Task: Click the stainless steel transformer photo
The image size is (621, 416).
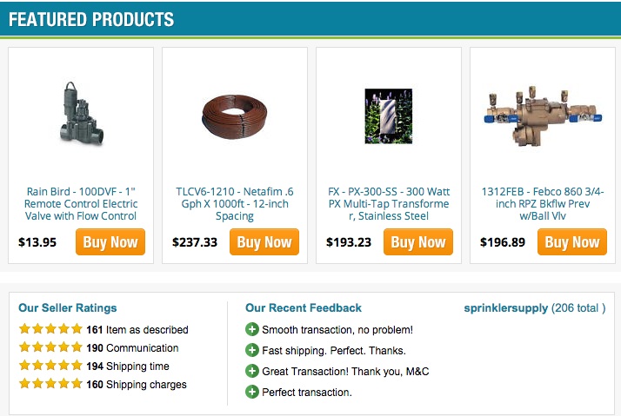Action: [x=389, y=116]
